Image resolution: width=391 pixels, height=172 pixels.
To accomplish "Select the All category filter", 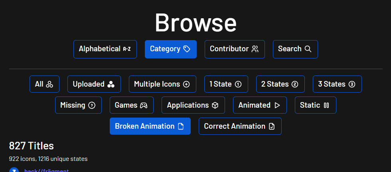I will click(x=44, y=84).
